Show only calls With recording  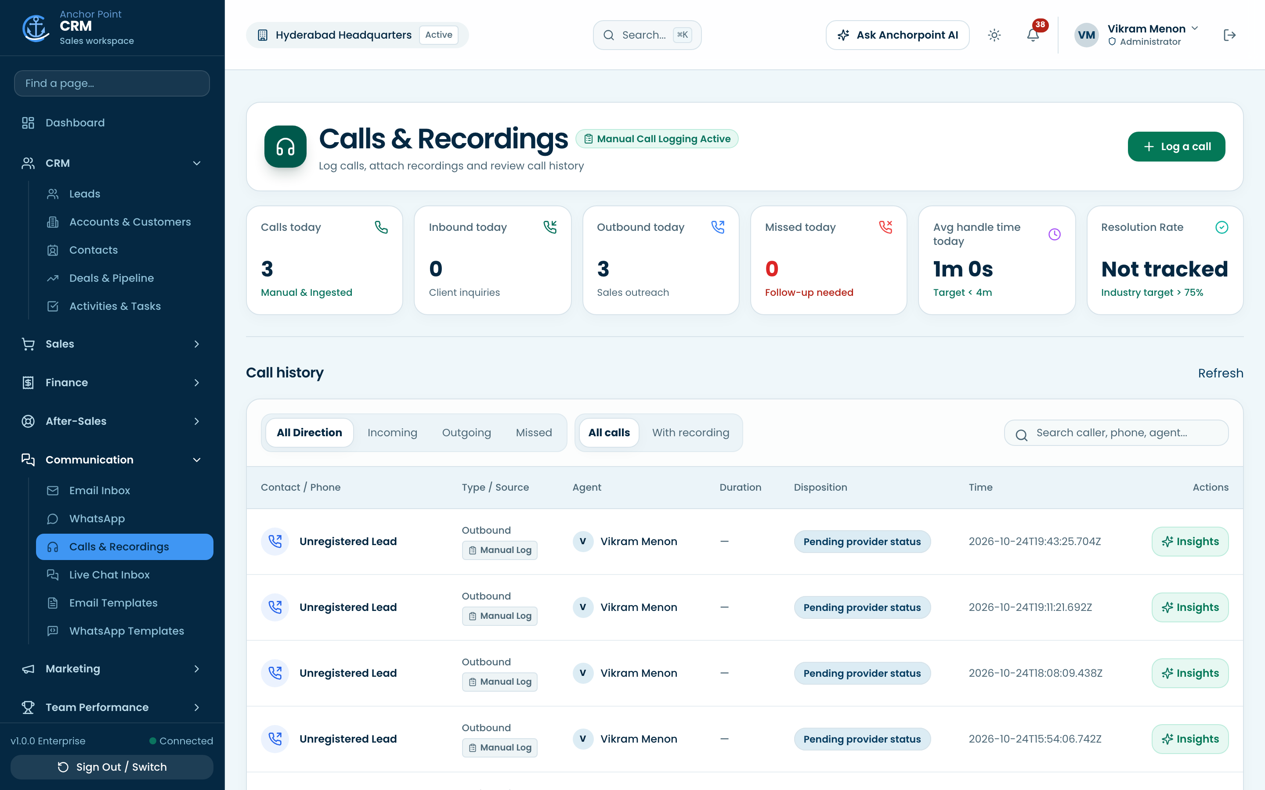(690, 433)
